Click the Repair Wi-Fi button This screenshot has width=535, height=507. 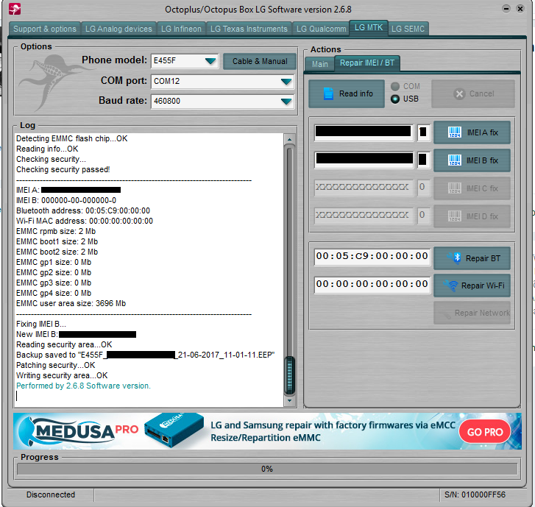click(472, 286)
